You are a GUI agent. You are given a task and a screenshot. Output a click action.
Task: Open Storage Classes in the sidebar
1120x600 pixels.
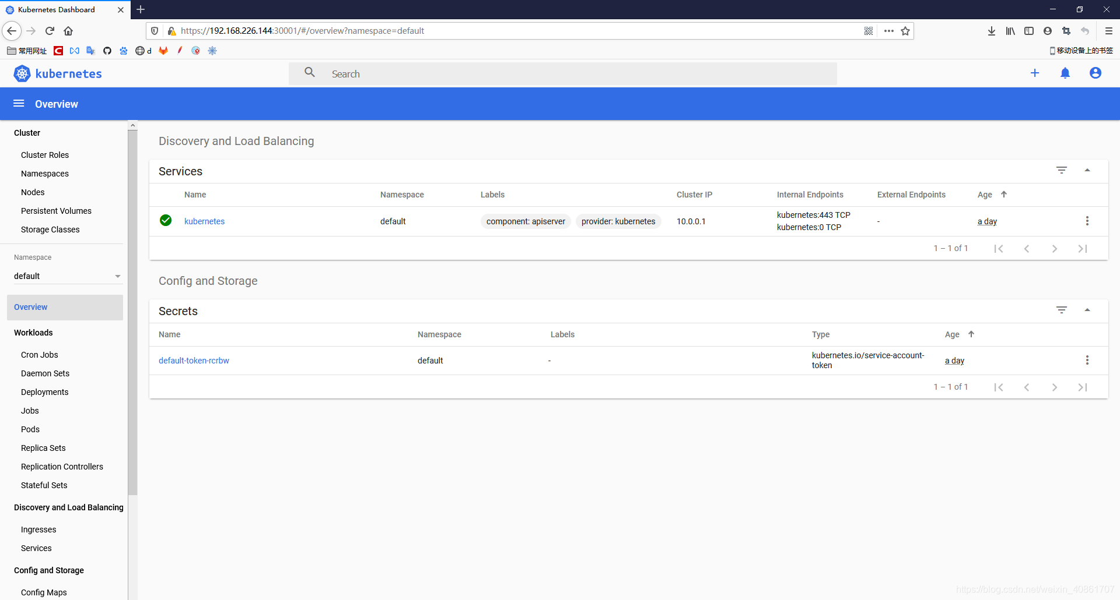50,230
